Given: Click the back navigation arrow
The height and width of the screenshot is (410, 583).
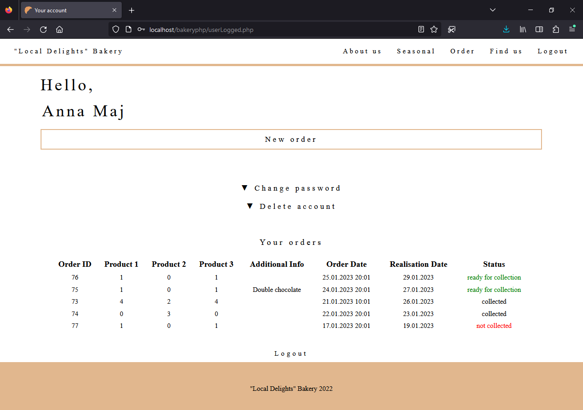Looking at the screenshot, I should (10, 29).
